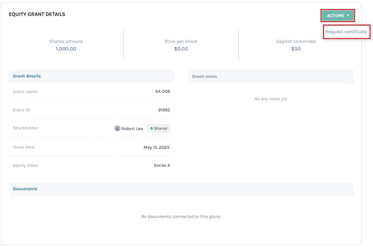The image size is (373, 247).
Task: Select Request certificate from the menu
Action: point(346,32)
